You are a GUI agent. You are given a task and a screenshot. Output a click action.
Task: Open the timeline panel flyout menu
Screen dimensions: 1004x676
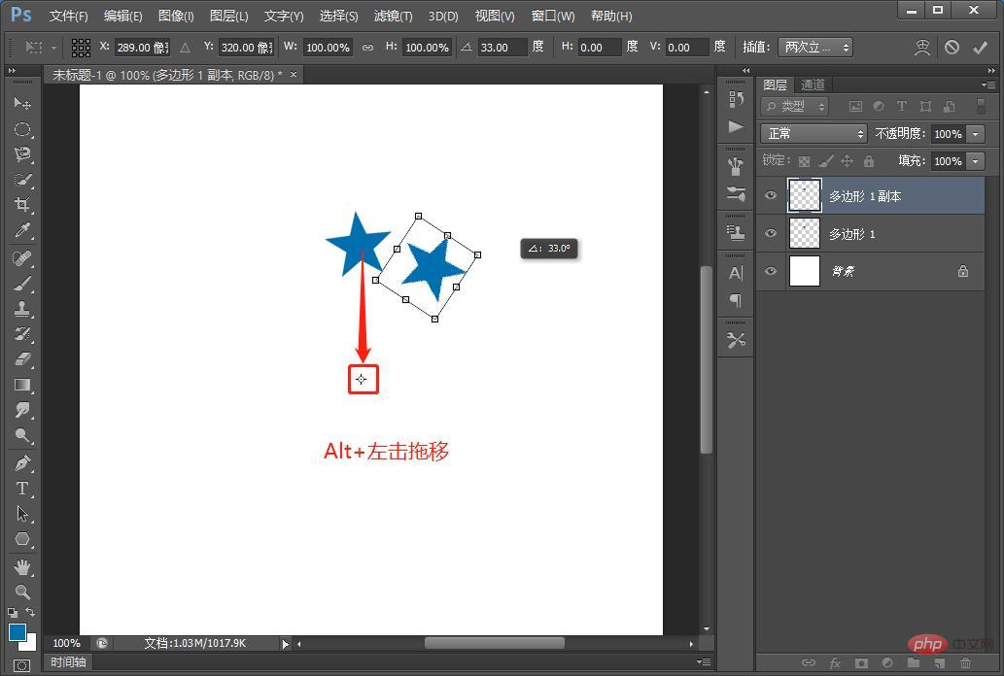tap(704, 662)
